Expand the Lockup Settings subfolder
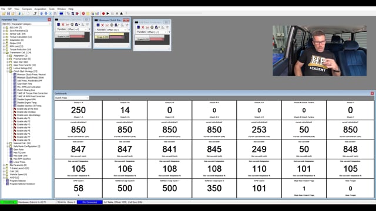This screenshot has height=211, width=376. pyautogui.click(x=8, y=68)
